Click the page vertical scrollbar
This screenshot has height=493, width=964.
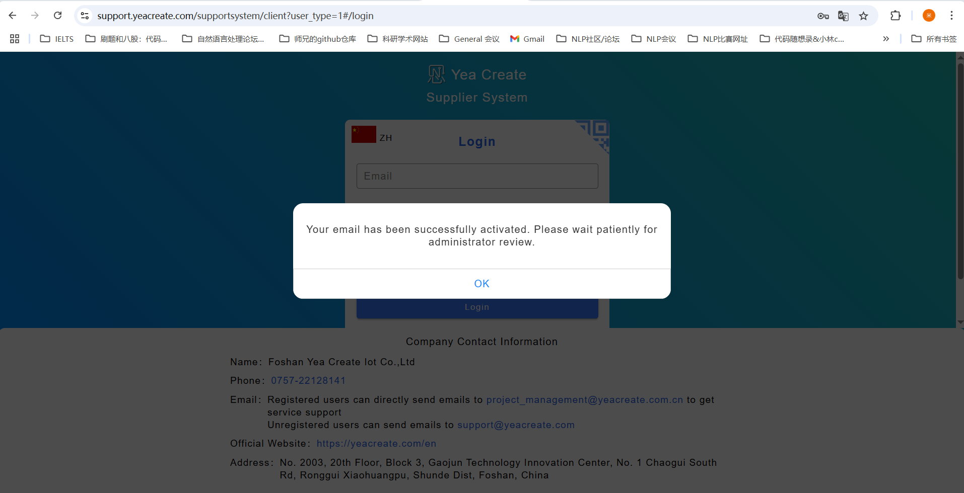[x=960, y=171]
